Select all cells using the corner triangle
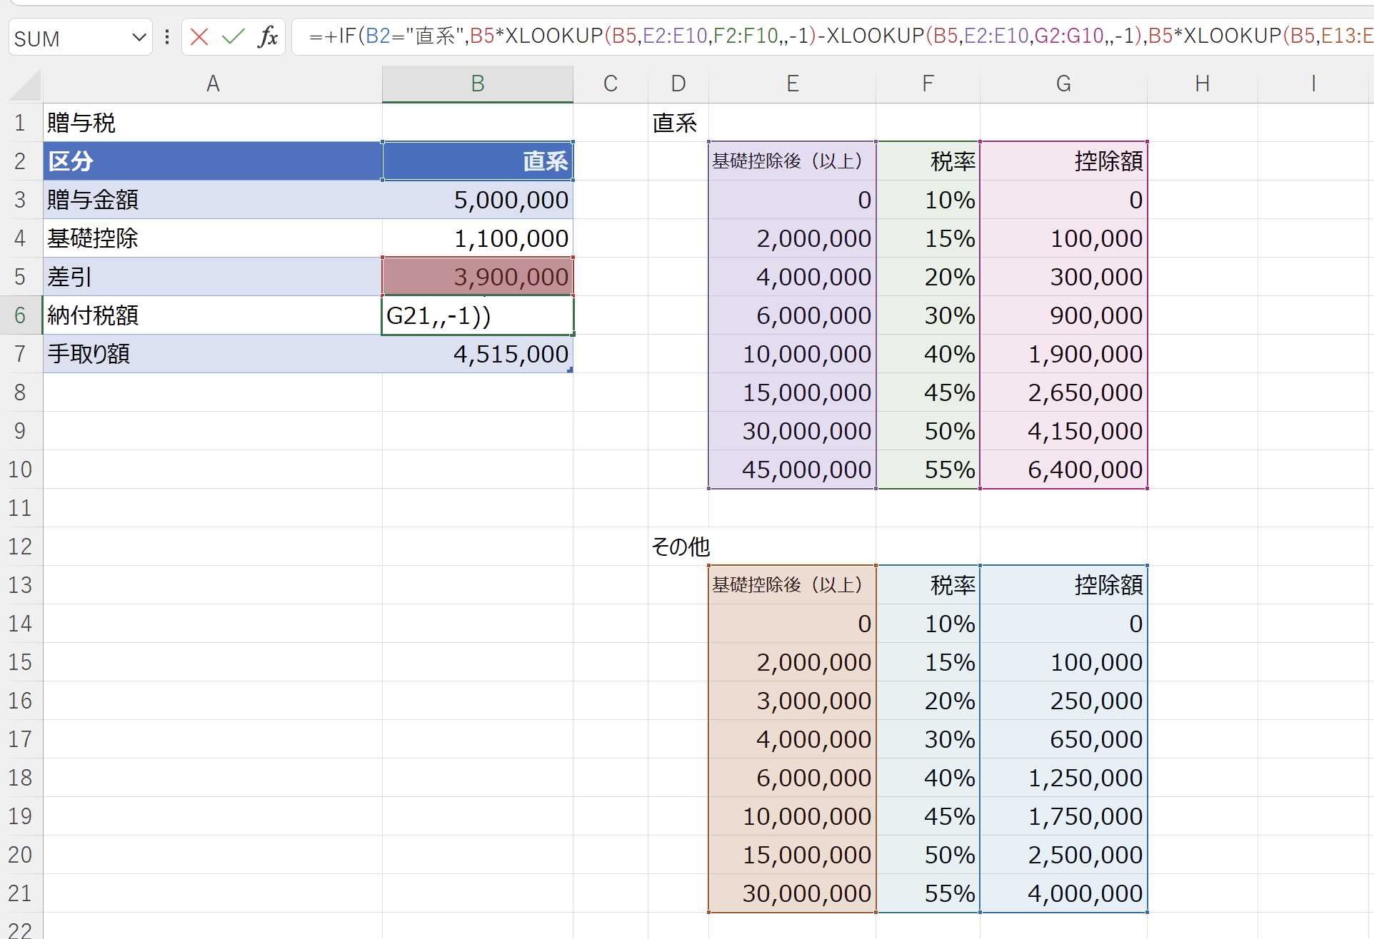Viewport: 1374px width, 939px height. [x=26, y=85]
